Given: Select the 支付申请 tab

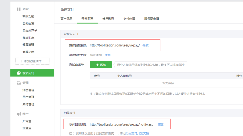Looking at the screenshot, I should pos(129,18).
